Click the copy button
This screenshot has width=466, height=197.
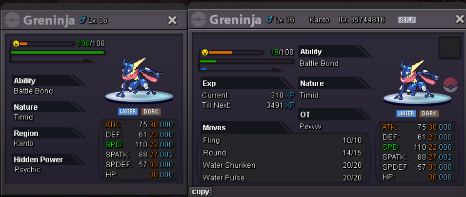click(x=201, y=192)
